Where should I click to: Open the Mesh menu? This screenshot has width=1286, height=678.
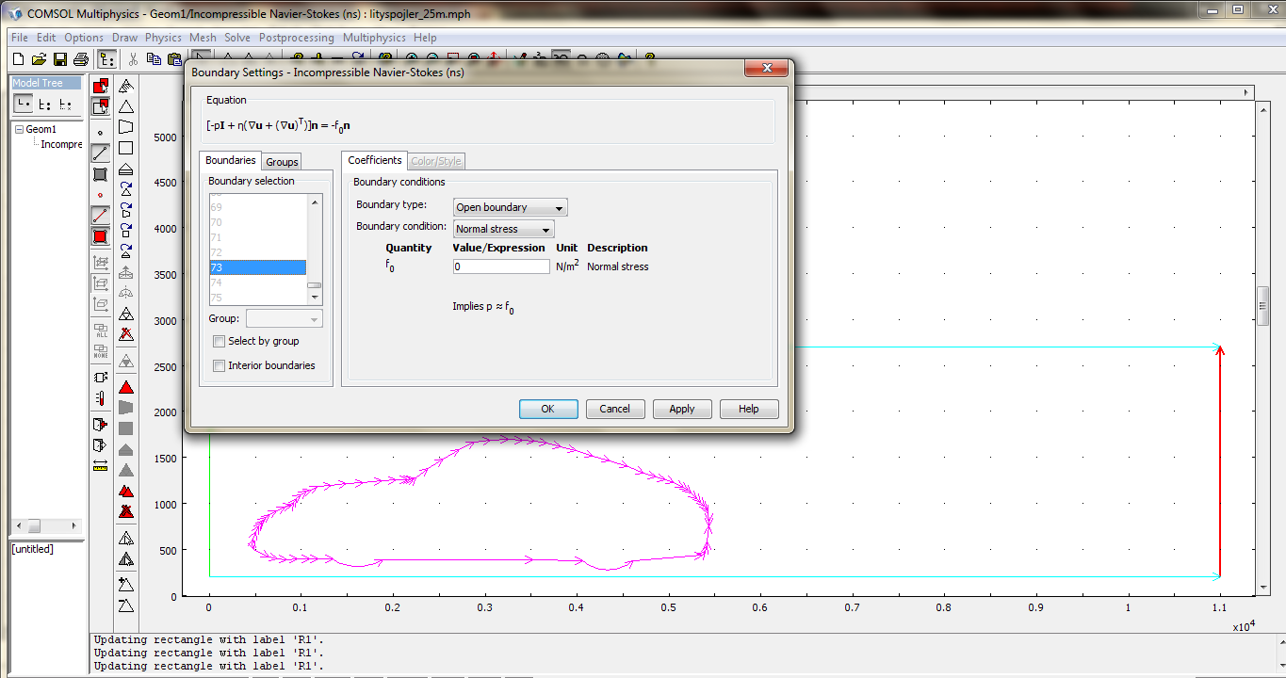click(203, 38)
